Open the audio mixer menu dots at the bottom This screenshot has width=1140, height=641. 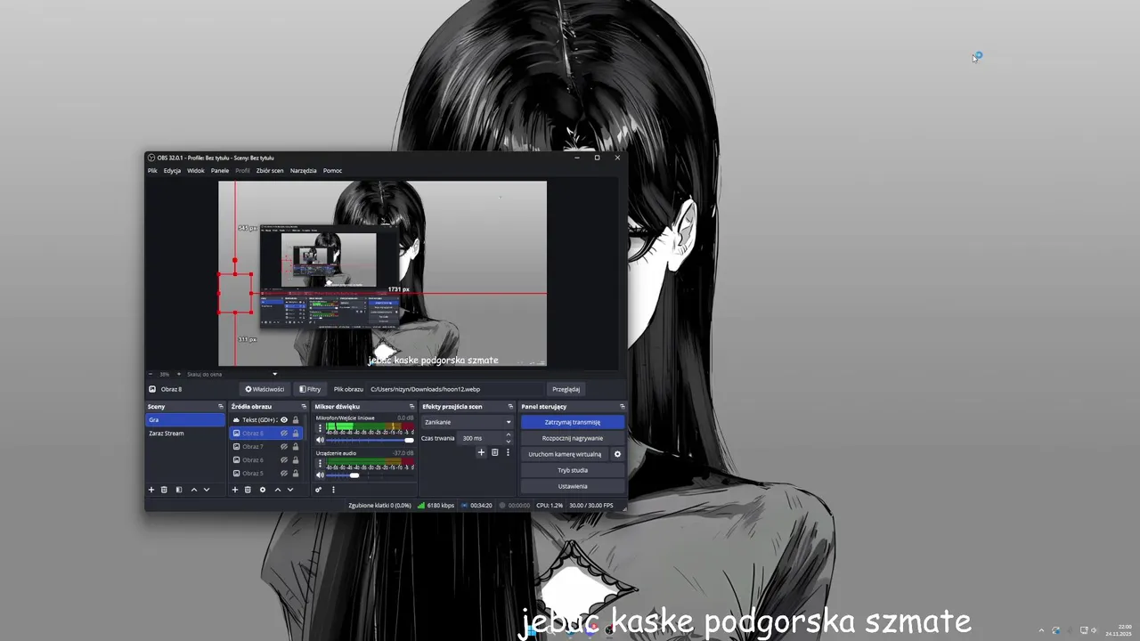click(x=334, y=490)
